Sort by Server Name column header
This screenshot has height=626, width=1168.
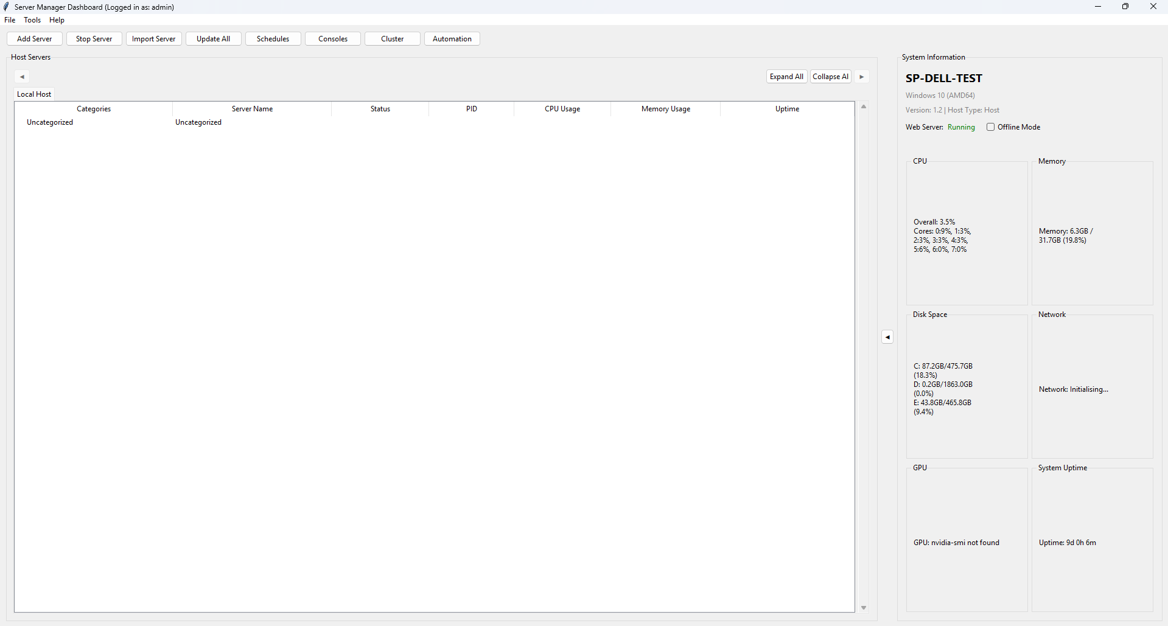point(252,109)
